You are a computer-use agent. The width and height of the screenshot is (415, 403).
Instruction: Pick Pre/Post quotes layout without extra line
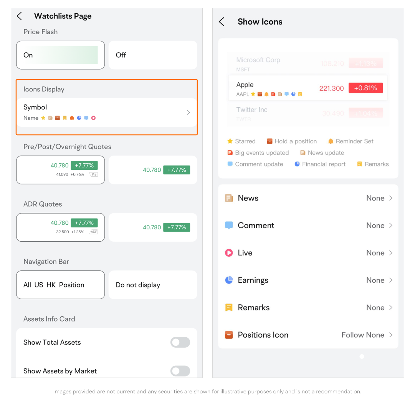[x=153, y=170]
